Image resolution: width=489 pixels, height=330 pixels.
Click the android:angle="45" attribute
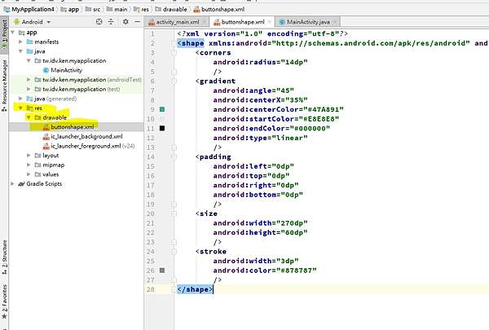(253, 90)
